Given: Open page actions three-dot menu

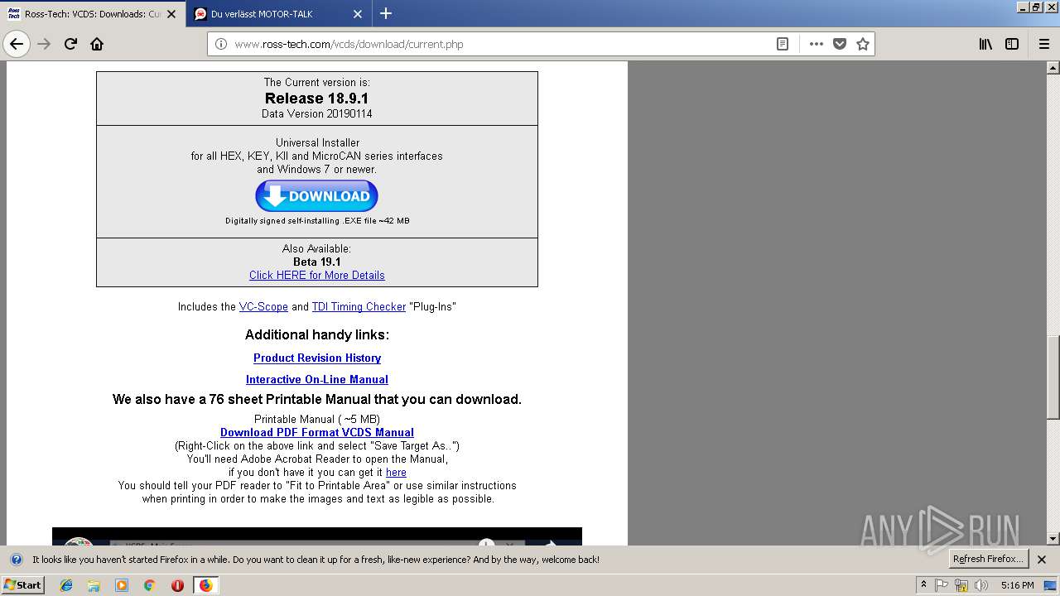Looking at the screenshot, I should tap(816, 44).
